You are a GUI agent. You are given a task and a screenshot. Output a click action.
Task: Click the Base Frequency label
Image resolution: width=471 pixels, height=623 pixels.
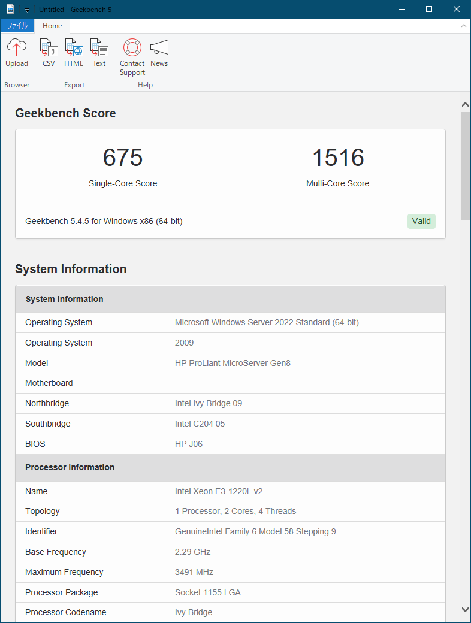56,552
